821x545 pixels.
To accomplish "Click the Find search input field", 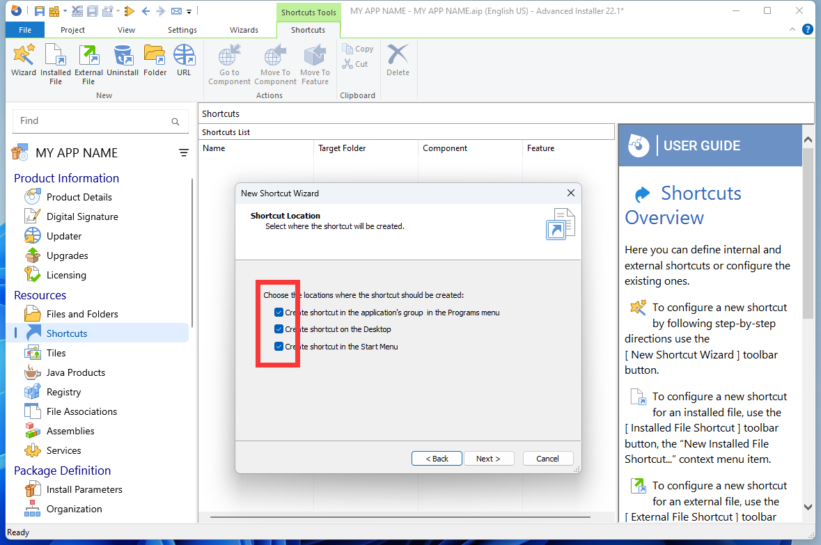I will tap(94, 121).
